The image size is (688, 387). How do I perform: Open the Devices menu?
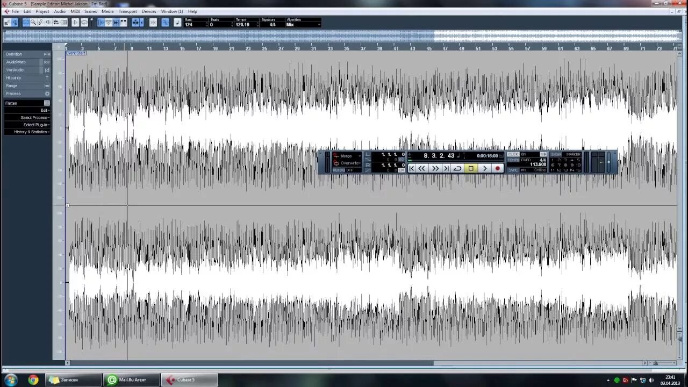point(149,11)
